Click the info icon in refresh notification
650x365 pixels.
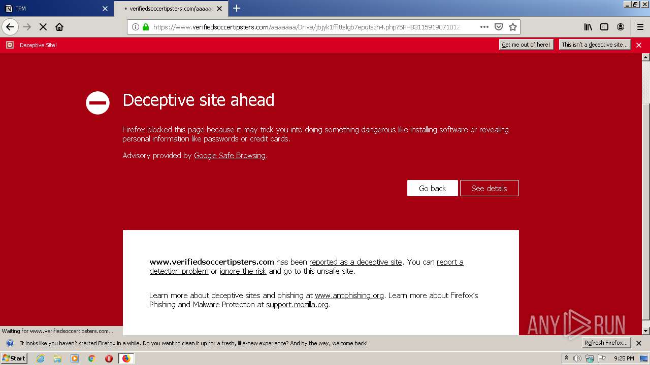[x=10, y=343]
